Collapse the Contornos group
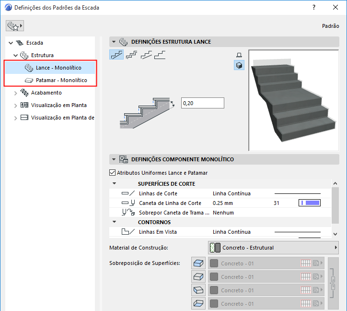Screen dimensions: 347x311 pyautogui.click(x=114, y=222)
